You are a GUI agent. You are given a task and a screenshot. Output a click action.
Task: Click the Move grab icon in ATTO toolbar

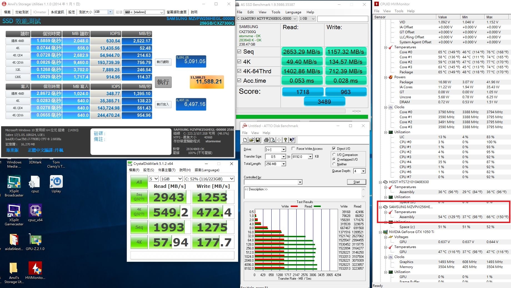(x=279, y=140)
